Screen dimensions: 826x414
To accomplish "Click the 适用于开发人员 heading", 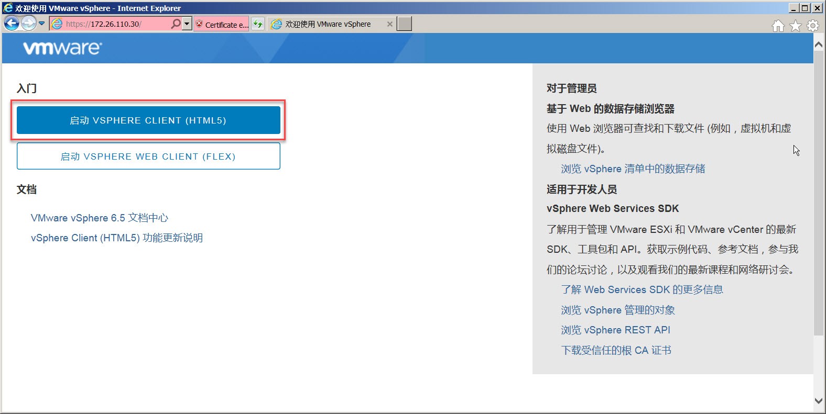I will pos(582,189).
